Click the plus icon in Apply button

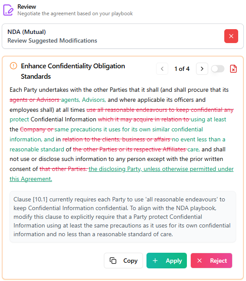coord(155,261)
